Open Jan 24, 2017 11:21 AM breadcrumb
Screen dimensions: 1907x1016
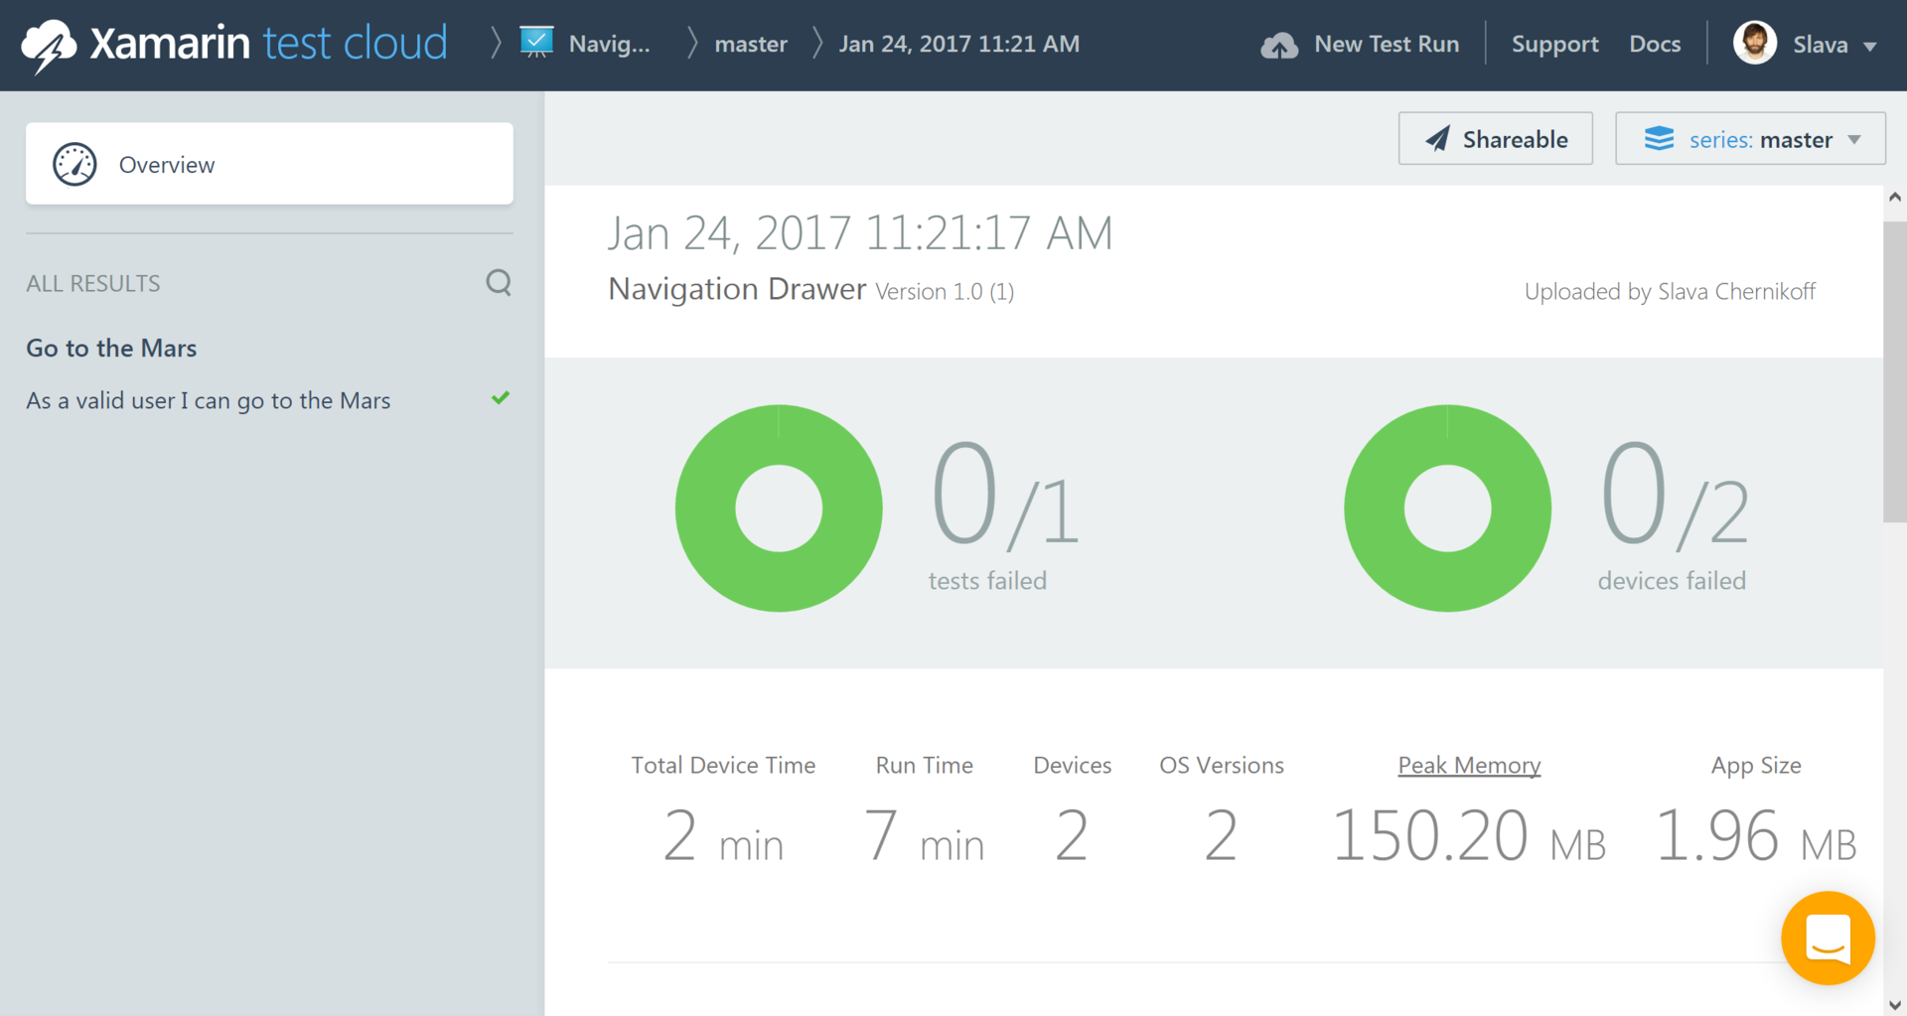958,44
